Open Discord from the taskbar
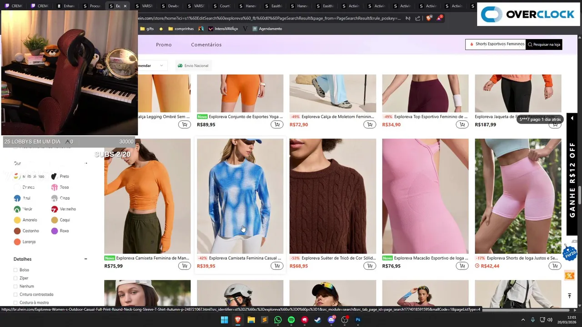 [x=331, y=320]
